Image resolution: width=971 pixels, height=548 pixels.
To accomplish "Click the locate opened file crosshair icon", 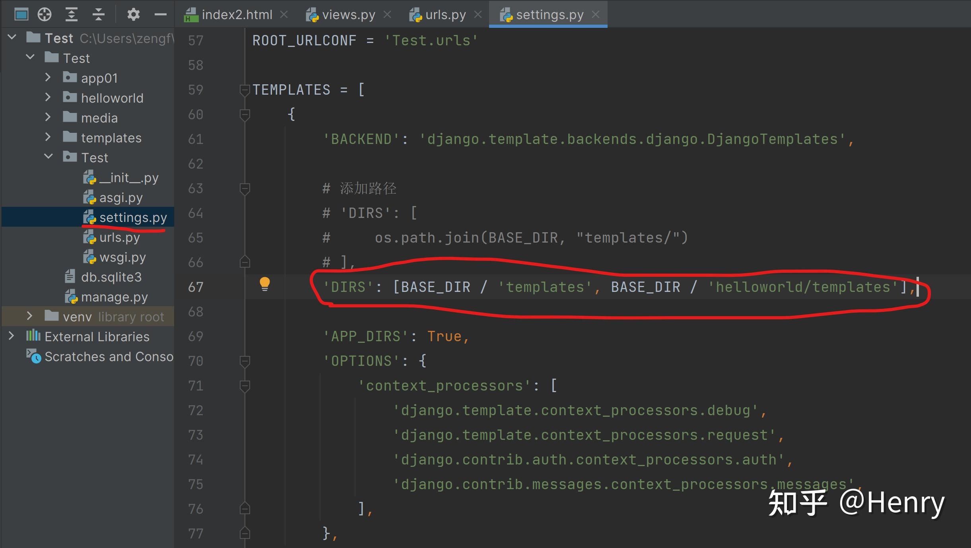I will click(45, 15).
